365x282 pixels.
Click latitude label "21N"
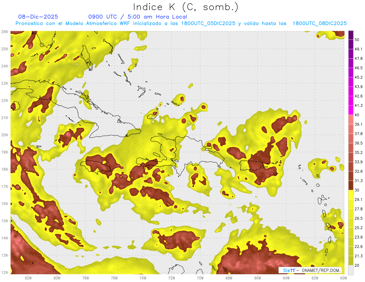click(x=5, y=118)
